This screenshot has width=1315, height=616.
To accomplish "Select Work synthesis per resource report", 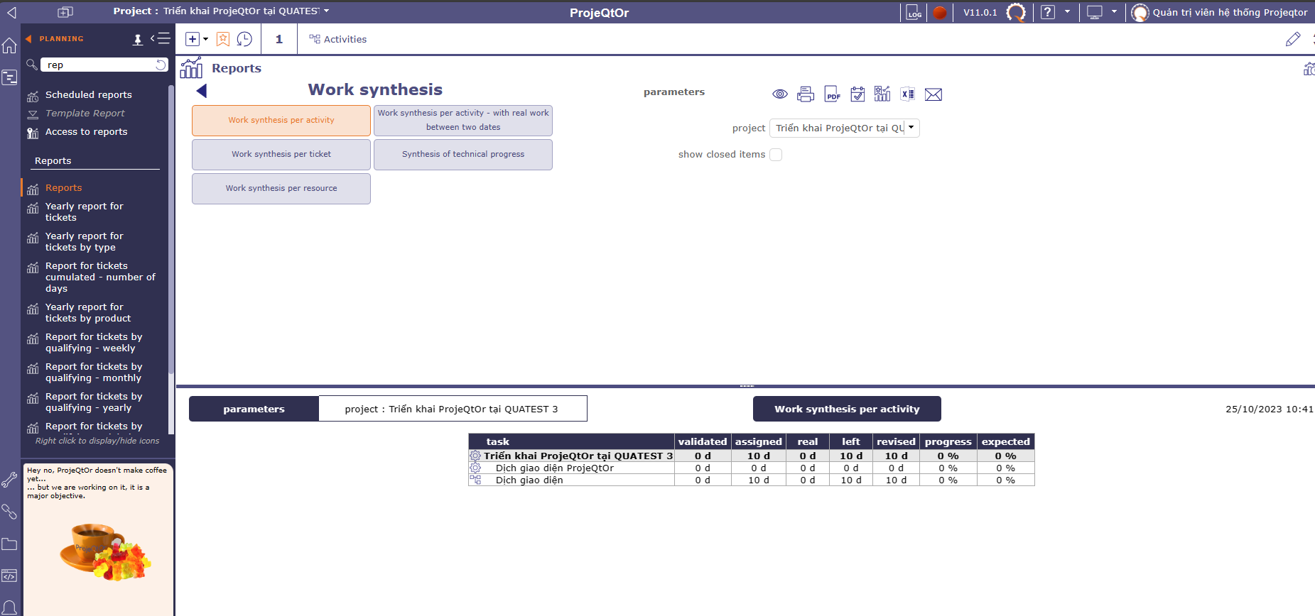I will click(281, 189).
